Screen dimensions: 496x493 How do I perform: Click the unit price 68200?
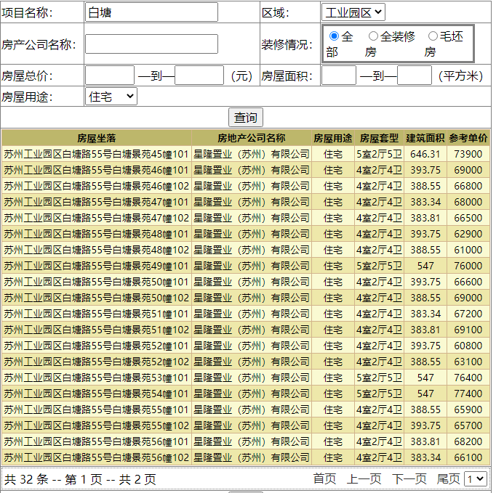coord(468,441)
